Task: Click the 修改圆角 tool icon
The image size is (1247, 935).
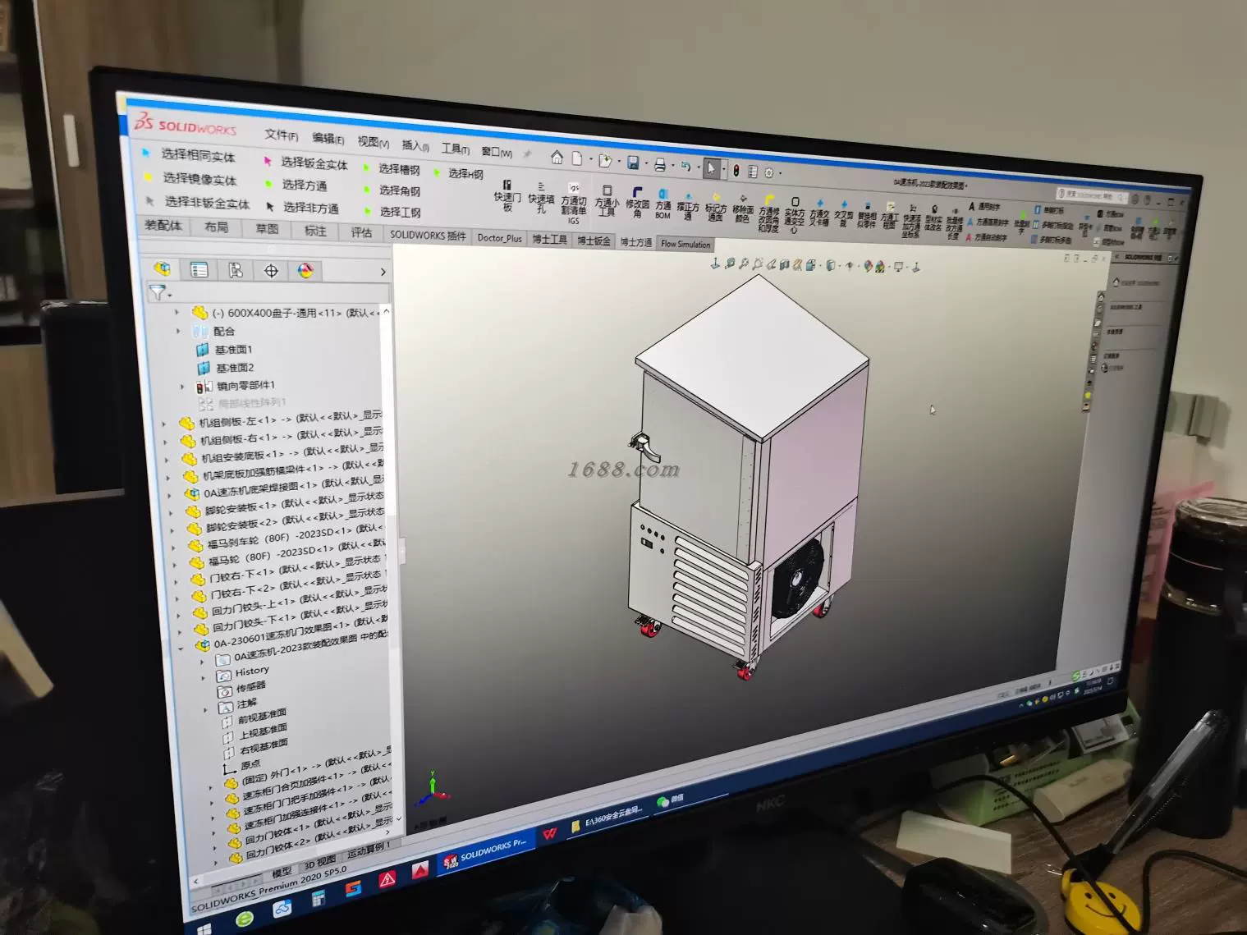Action: point(637,203)
